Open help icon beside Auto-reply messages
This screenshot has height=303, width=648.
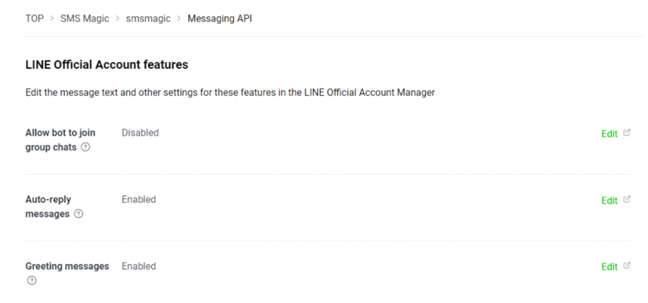tap(78, 214)
